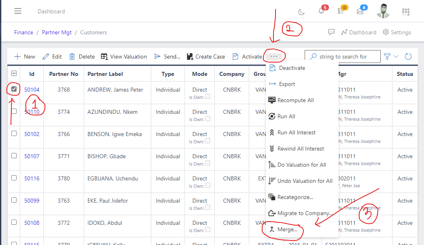Open the user profile avatar menu
This screenshot has width=424, height=245.
click(x=383, y=11)
